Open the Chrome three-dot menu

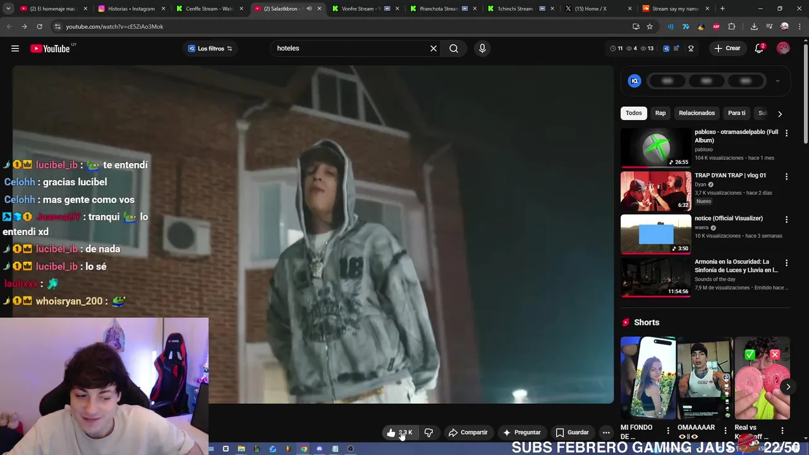point(800,27)
